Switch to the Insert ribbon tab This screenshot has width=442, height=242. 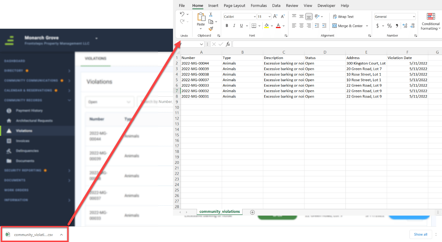213,5
